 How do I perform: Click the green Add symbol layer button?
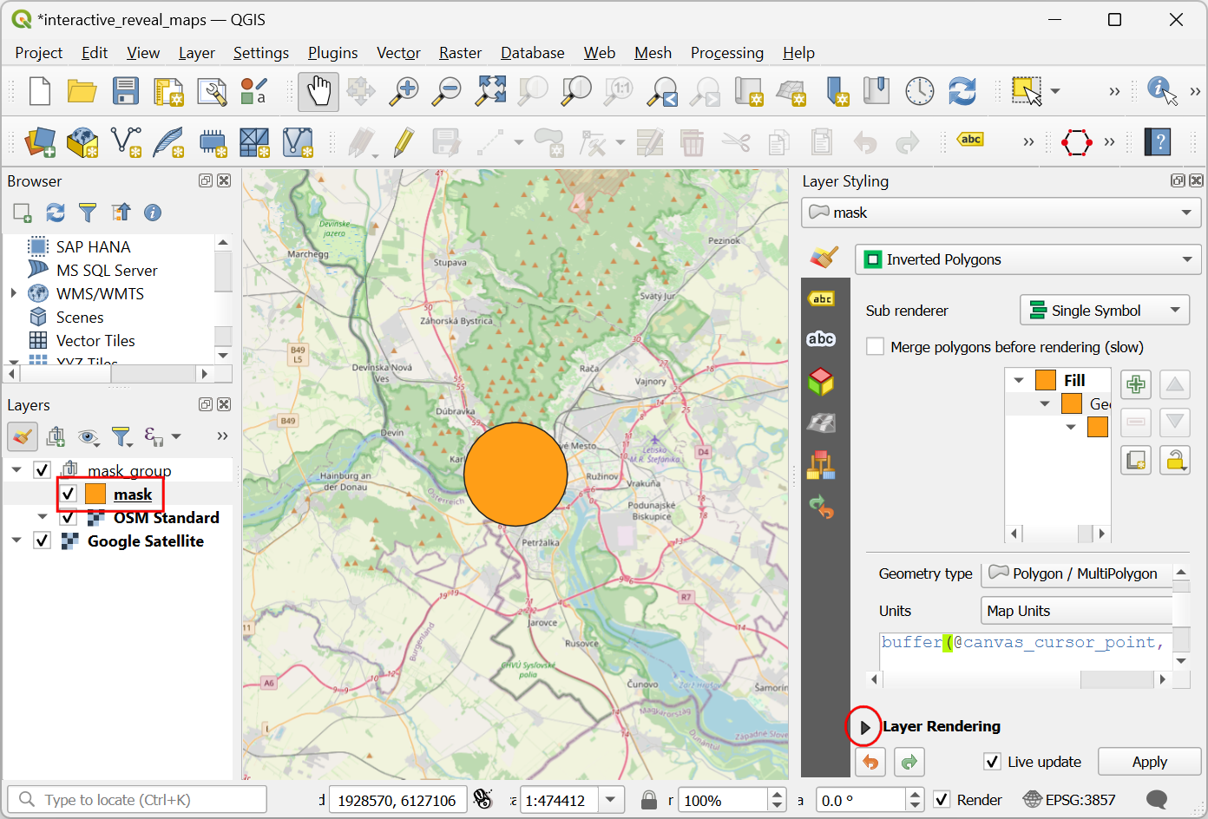(1135, 384)
